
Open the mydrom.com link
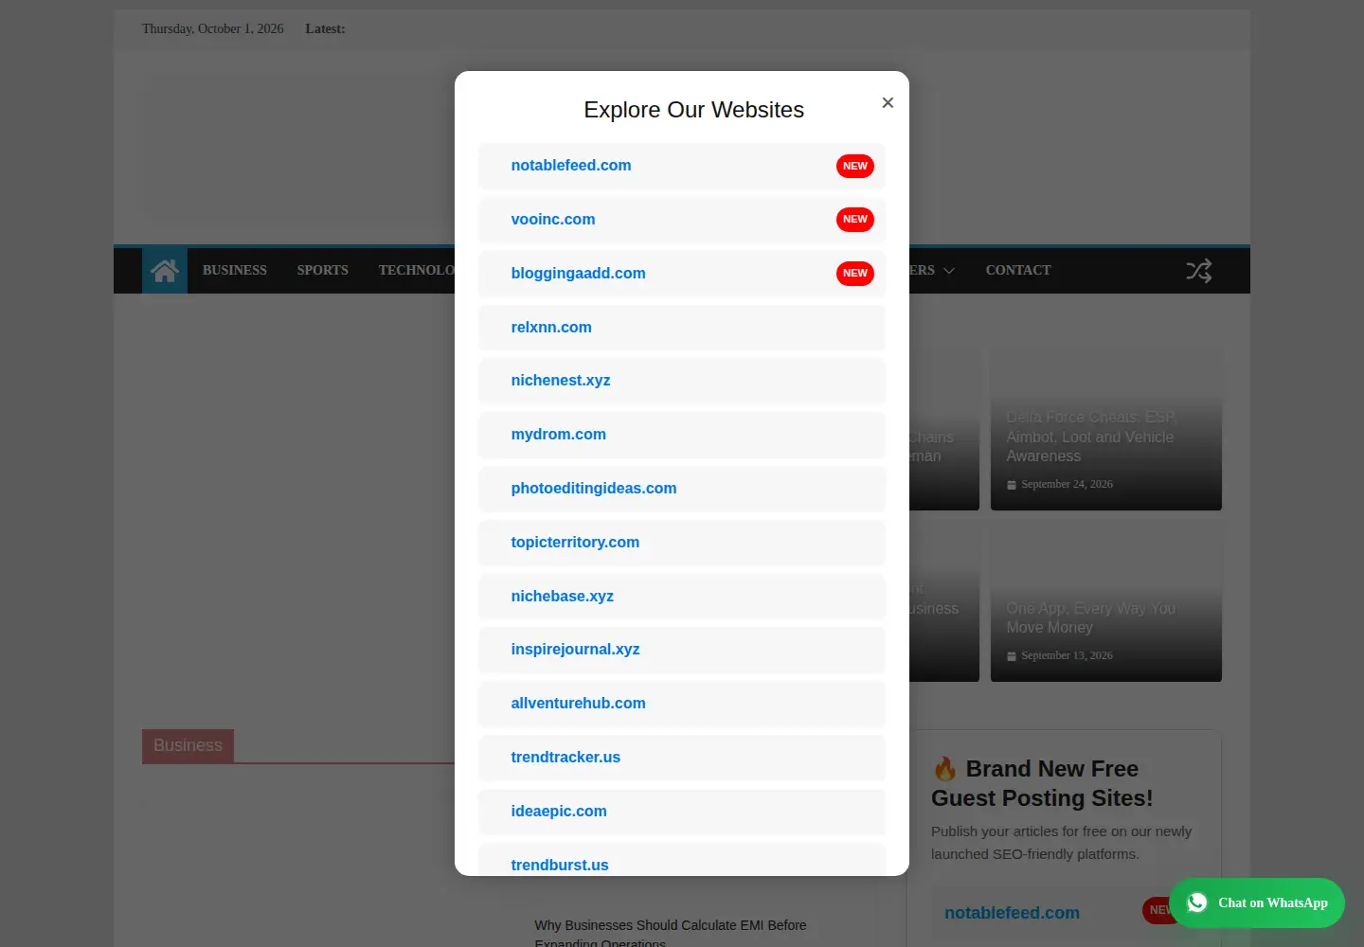tap(559, 435)
